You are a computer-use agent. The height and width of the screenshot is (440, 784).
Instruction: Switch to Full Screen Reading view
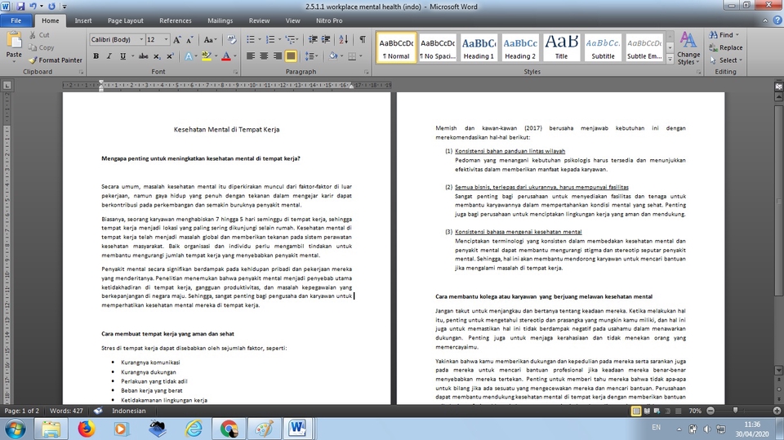point(647,411)
